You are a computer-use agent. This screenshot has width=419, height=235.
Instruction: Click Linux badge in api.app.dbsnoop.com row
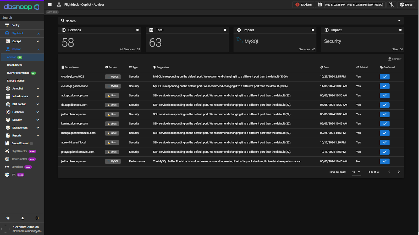click(x=112, y=96)
